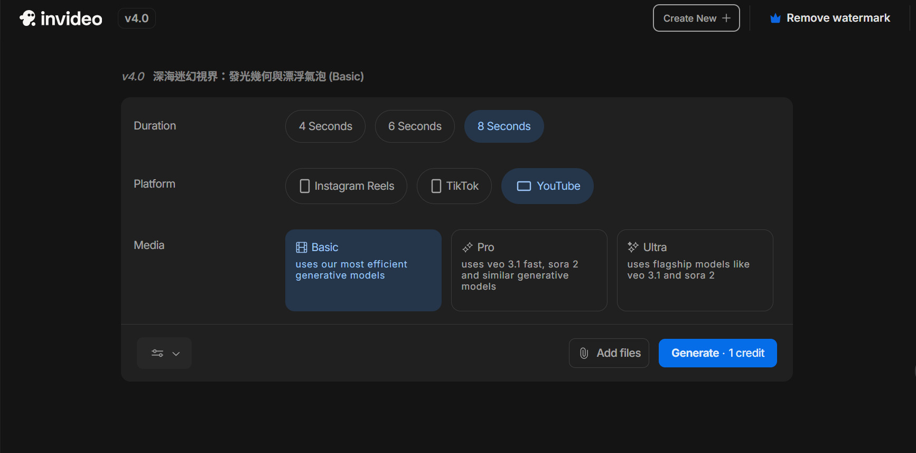Open the settings sliders dropdown
916x453 pixels.
coord(164,353)
